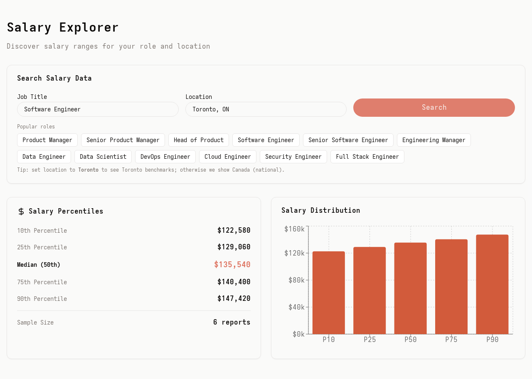Focus the Location input field

click(266, 109)
